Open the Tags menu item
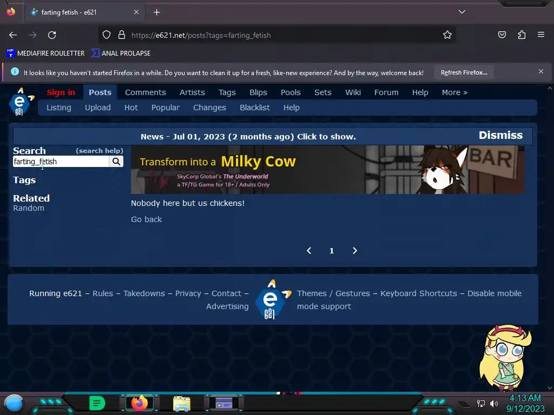Screen dimensions: 554x415 click(x=227, y=92)
